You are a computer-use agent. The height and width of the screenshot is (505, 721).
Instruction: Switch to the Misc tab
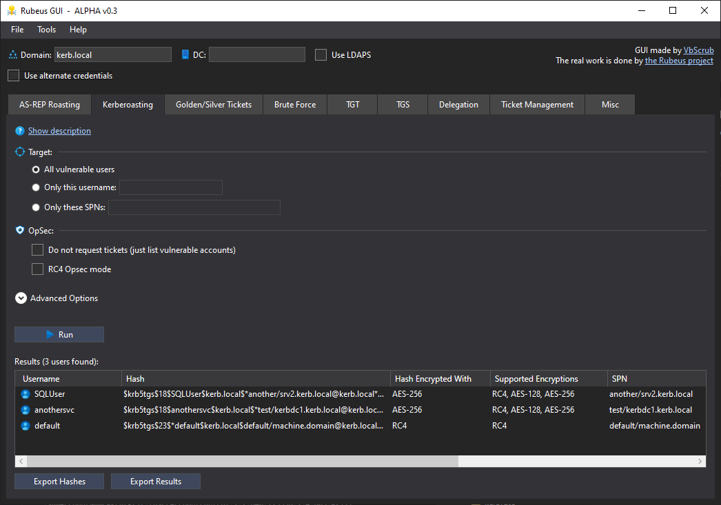point(610,105)
